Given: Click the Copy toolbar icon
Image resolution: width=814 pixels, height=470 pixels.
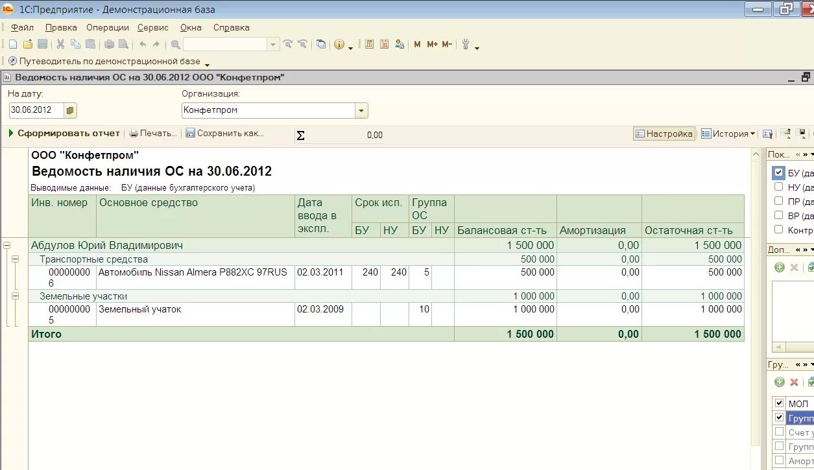Looking at the screenshot, I should coord(75,45).
